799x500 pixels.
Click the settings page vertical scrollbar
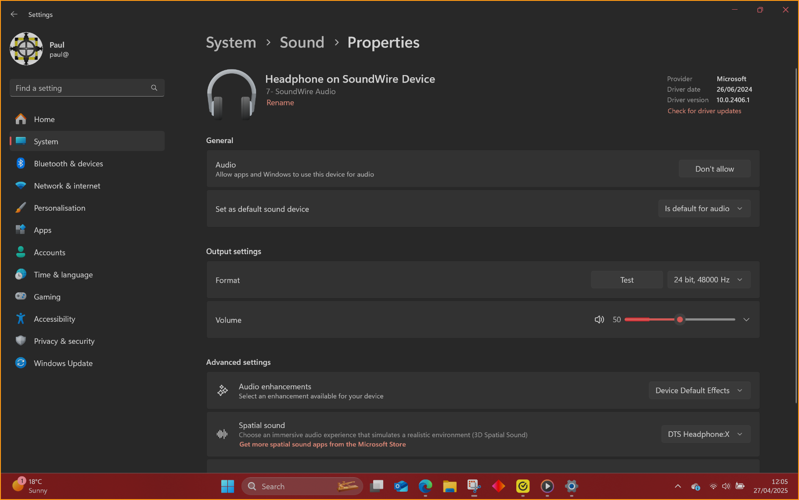click(x=796, y=236)
